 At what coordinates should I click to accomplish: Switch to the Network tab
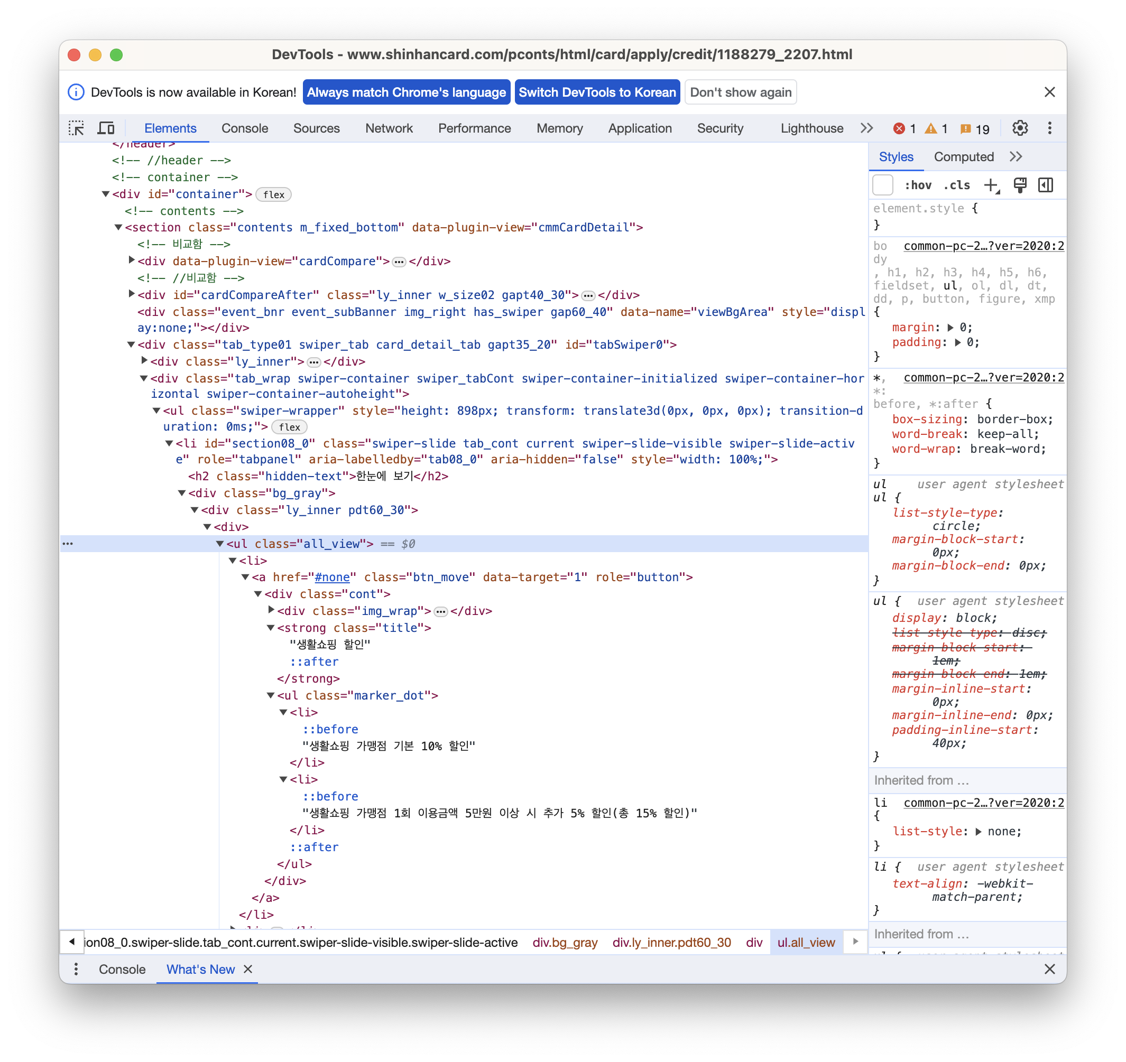[x=389, y=128]
